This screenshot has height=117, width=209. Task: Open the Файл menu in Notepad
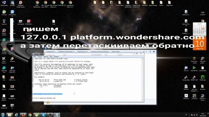click(x=35, y=57)
